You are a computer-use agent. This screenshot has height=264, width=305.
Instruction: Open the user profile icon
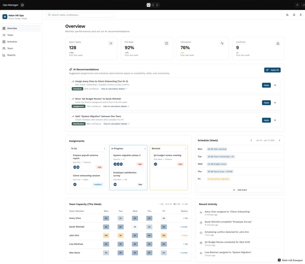pyautogui.click(x=301, y=15)
